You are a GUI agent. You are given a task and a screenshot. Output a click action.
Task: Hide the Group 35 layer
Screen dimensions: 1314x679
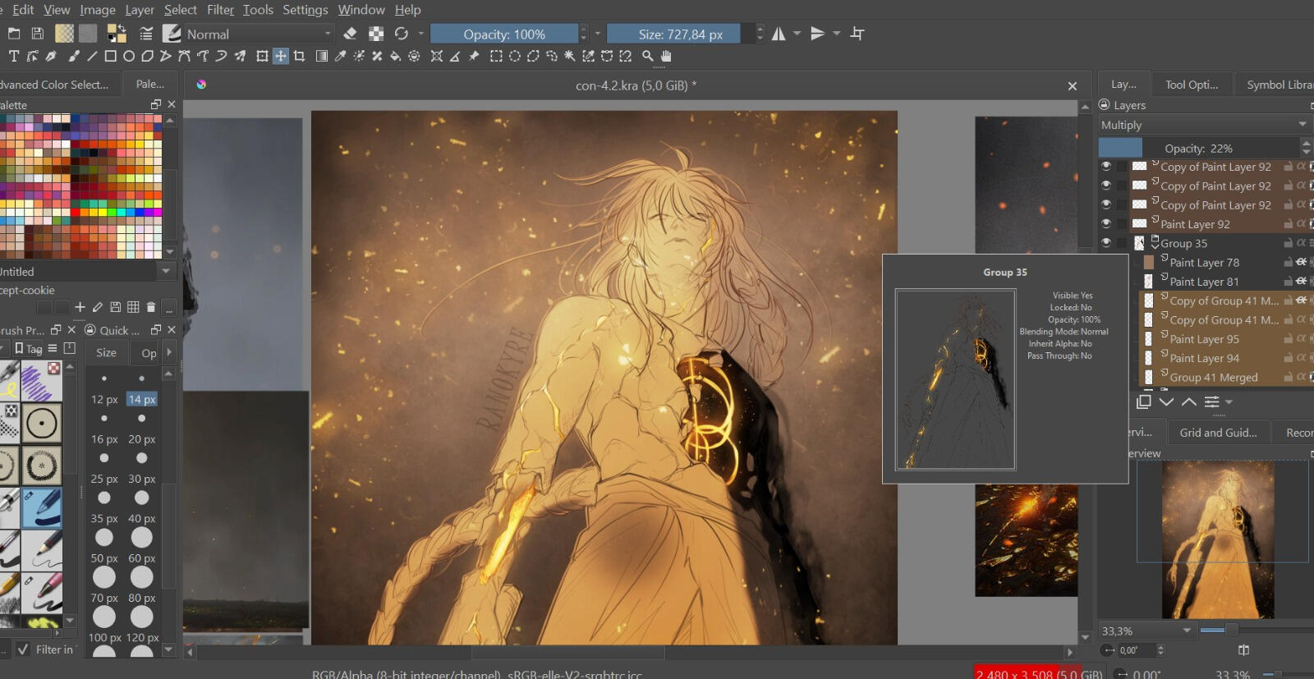1106,243
